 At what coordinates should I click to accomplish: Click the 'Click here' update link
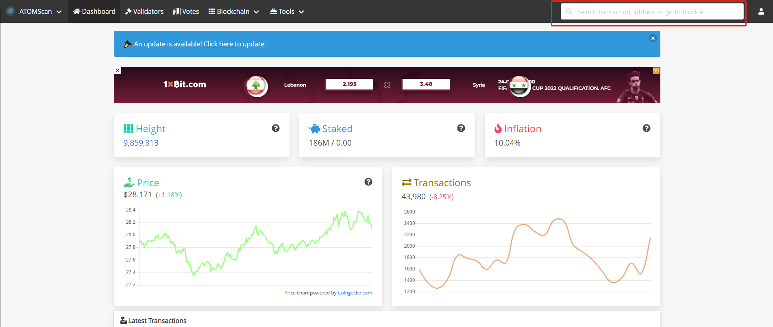click(x=218, y=44)
